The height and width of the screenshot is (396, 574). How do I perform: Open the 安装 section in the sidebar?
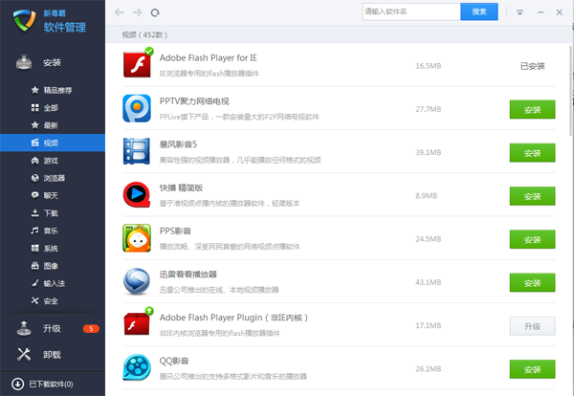point(53,62)
